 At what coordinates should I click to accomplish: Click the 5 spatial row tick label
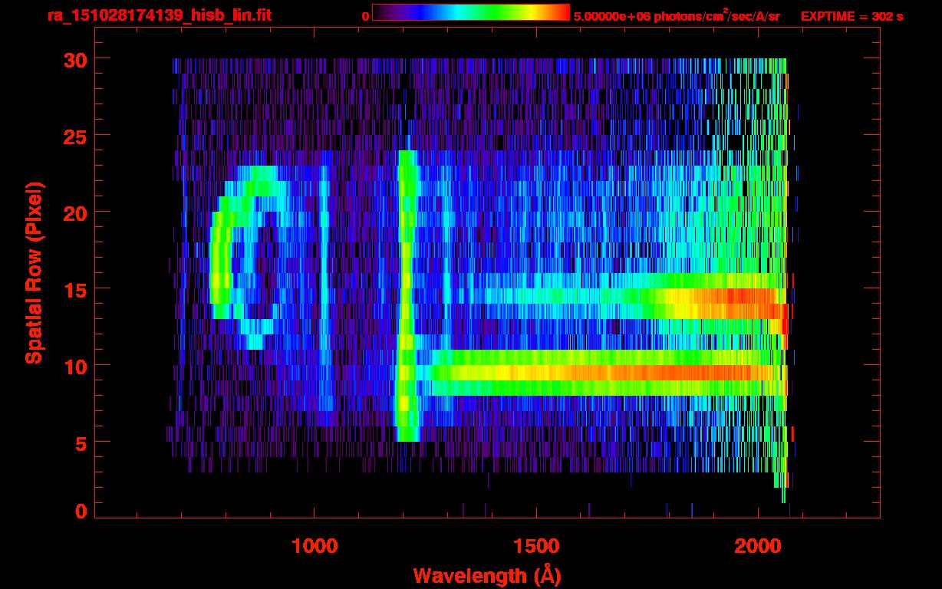click(81, 443)
